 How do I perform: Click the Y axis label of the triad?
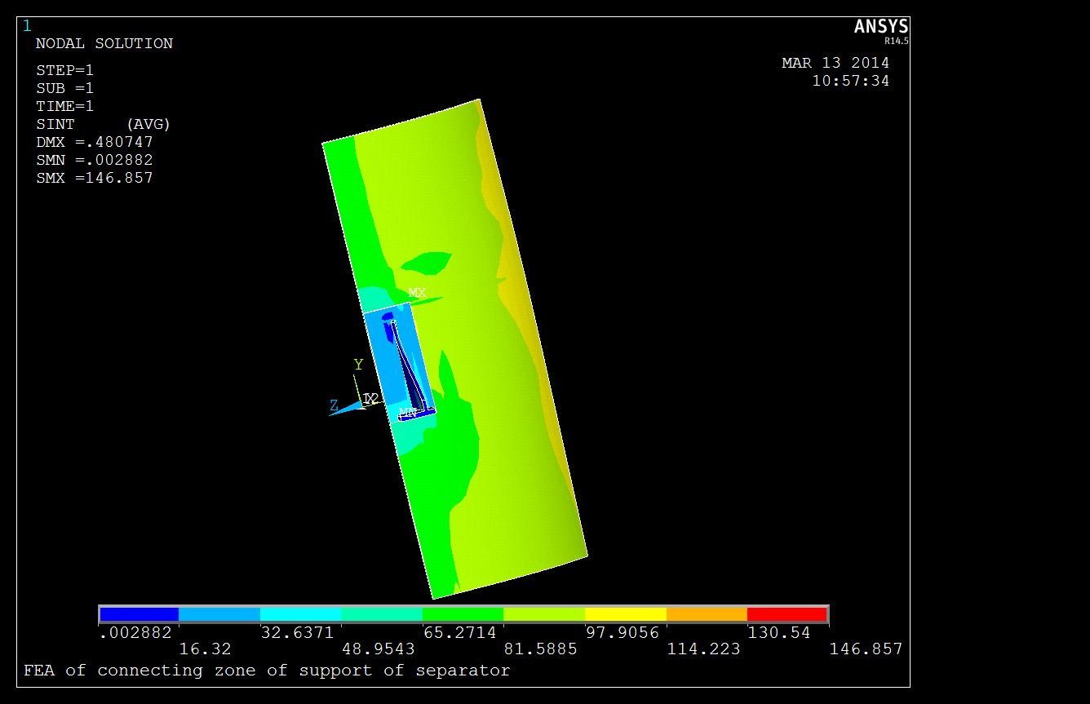tap(357, 365)
